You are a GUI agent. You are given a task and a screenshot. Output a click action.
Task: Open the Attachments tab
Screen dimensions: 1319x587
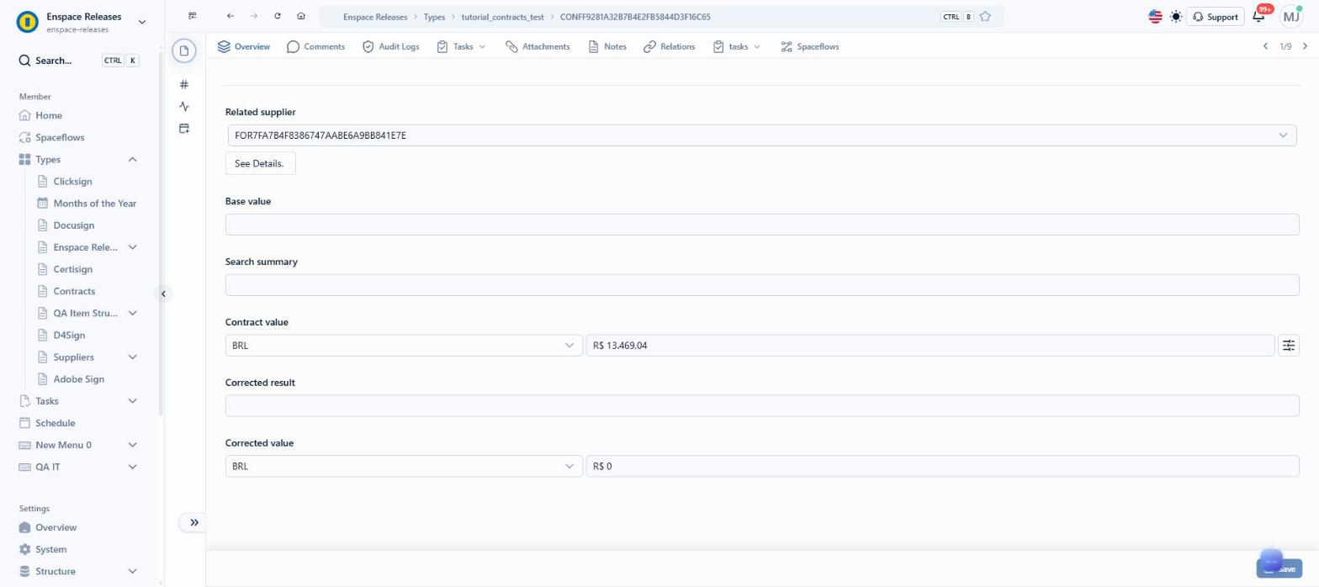point(538,46)
